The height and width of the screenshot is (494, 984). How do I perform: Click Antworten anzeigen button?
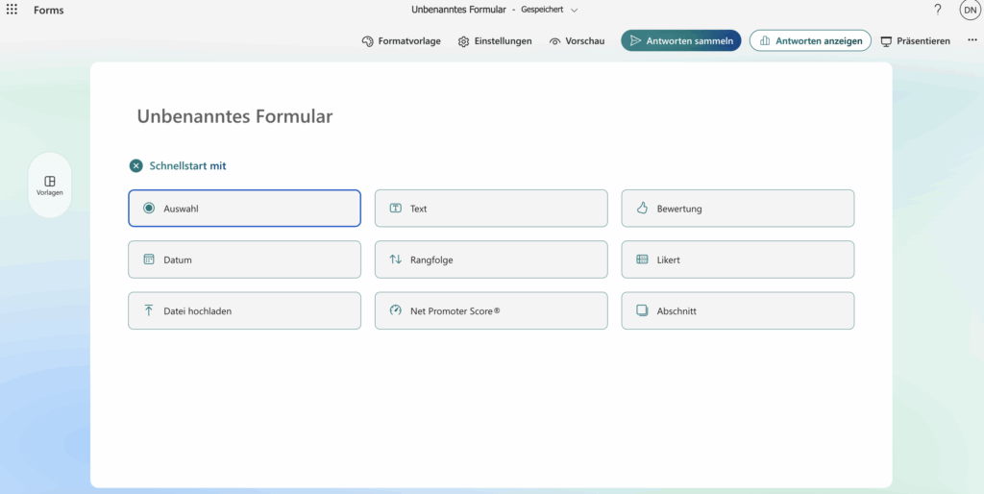pyautogui.click(x=810, y=40)
